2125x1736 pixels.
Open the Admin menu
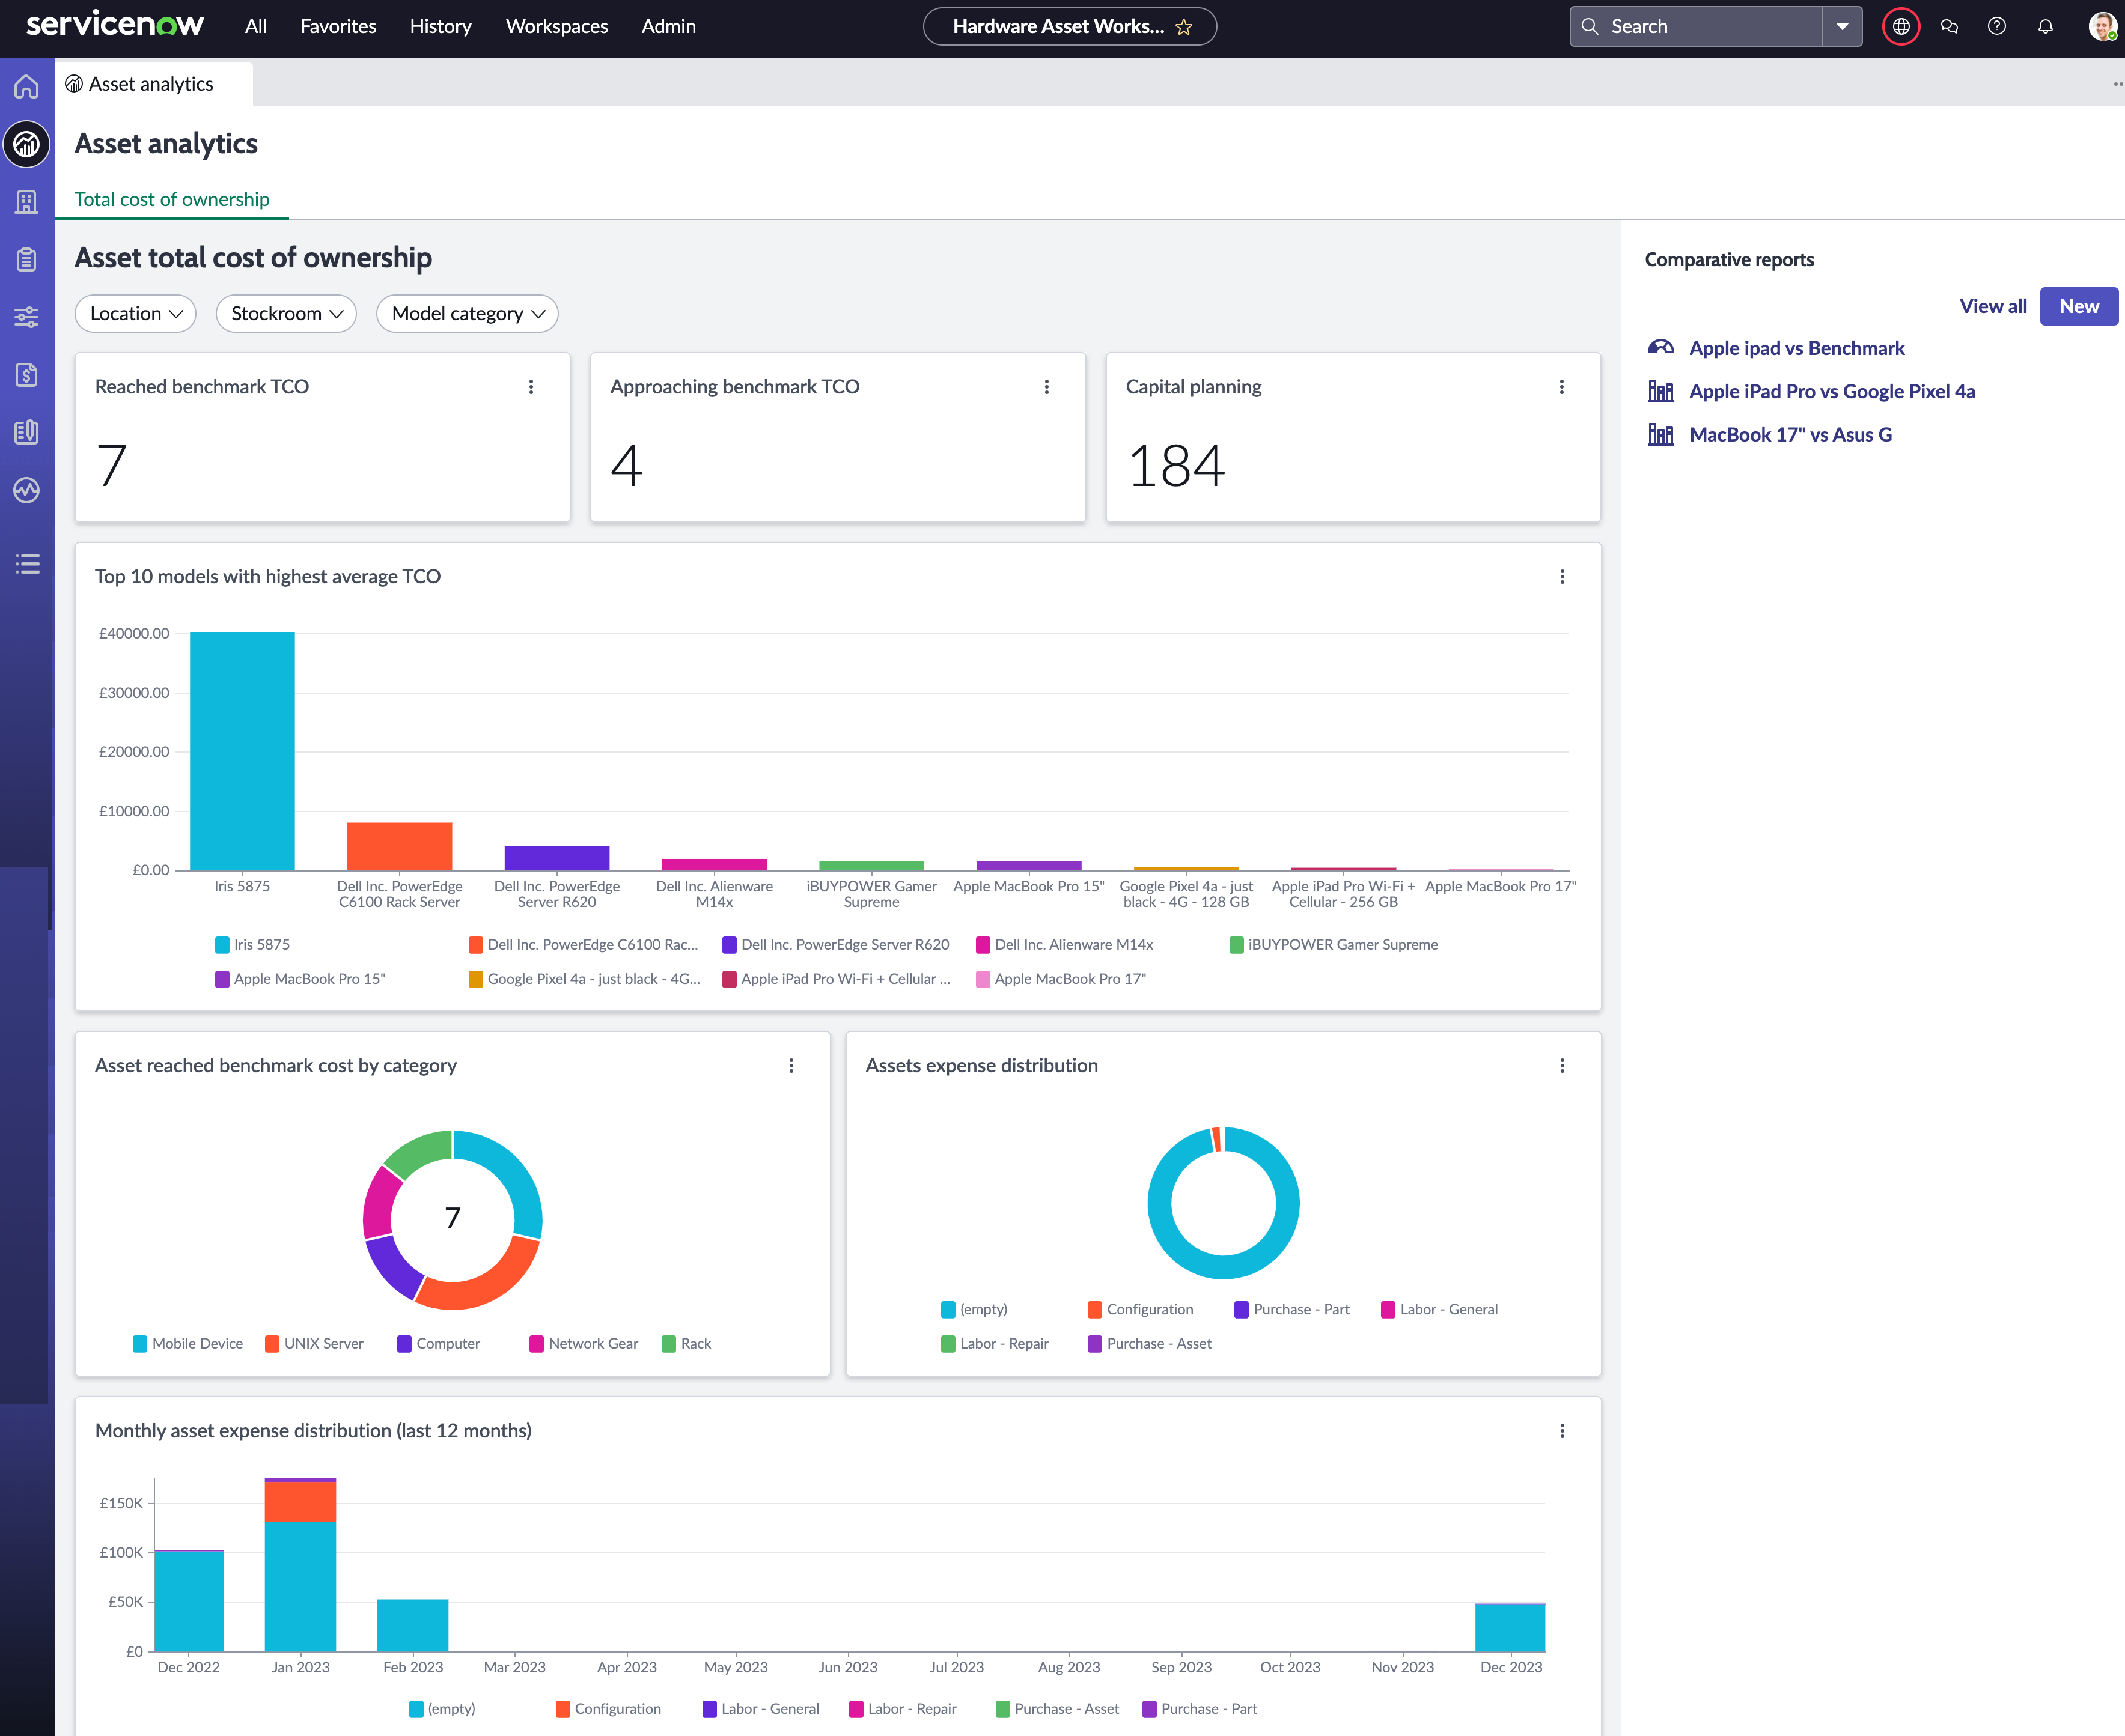(668, 27)
